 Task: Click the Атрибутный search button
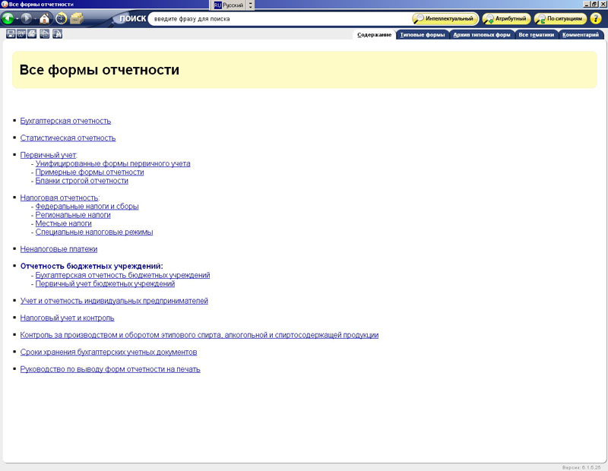pyautogui.click(x=506, y=18)
